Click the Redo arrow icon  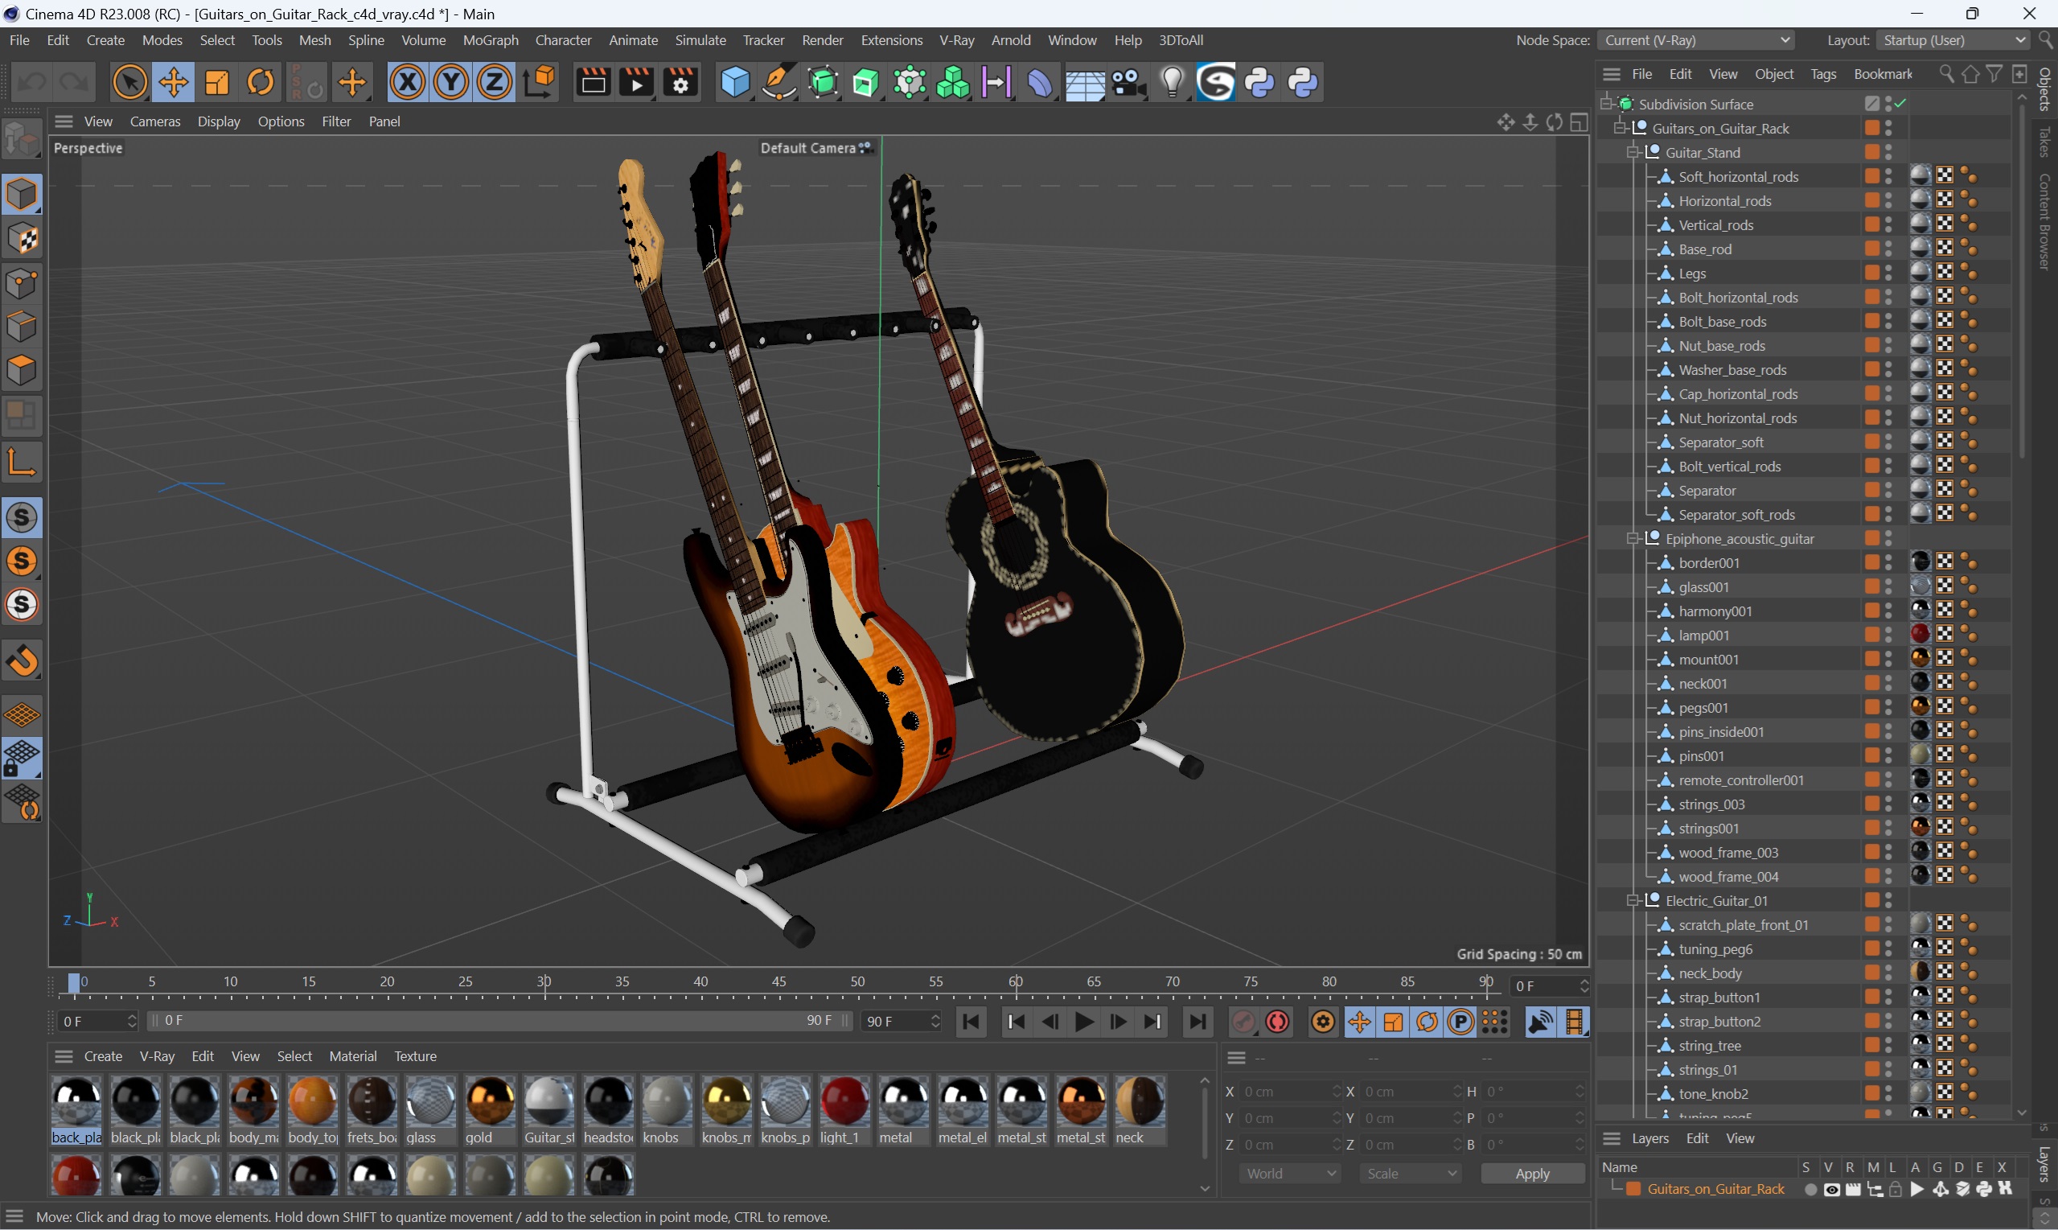(x=75, y=83)
